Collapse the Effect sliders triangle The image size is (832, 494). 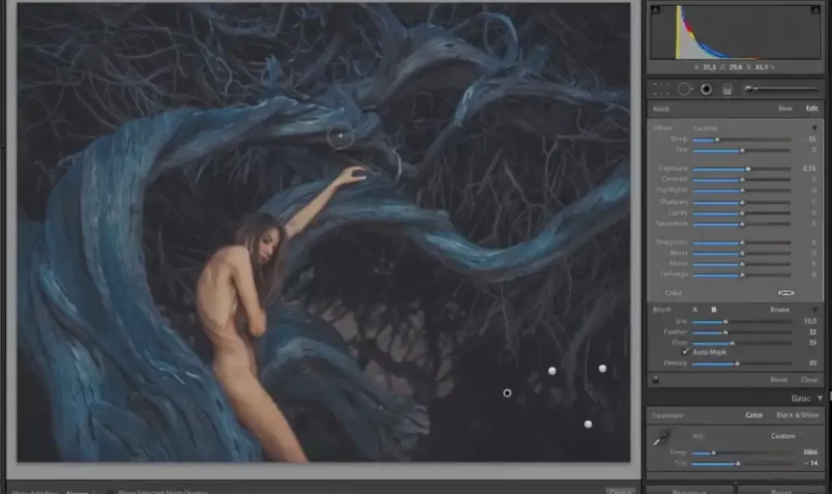(814, 128)
